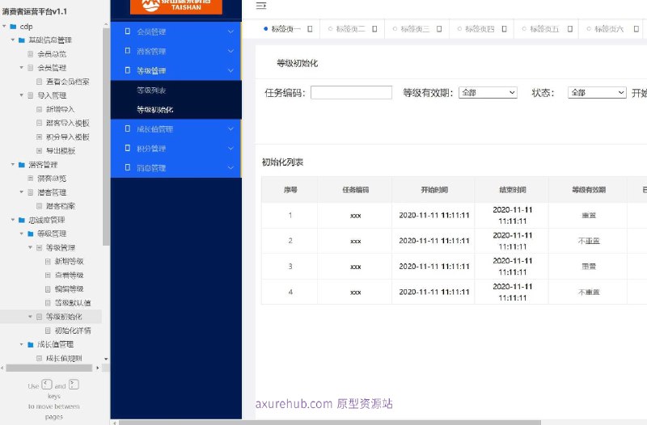This screenshot has height=425, width=647.
Task: Close tab 标签页二 with its close icon
Action: pos(374,29)
